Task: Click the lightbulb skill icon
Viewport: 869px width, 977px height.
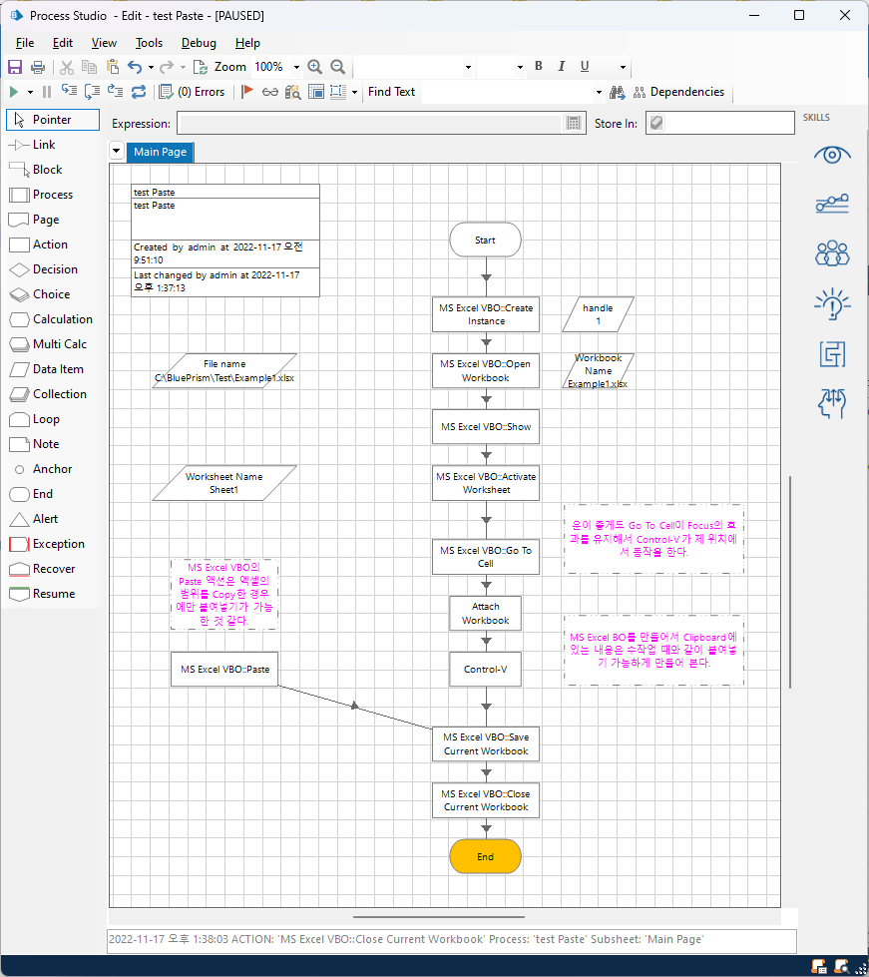Action: pos(832,302)
